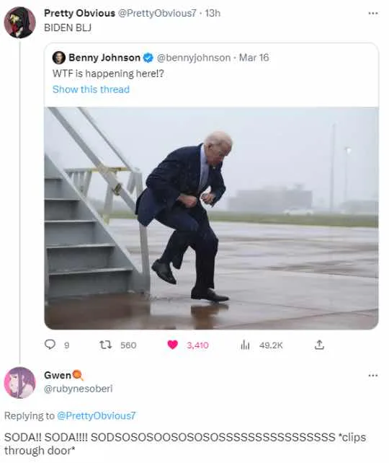The image size is (389, 463).
Task: View analytics icon showing 49.2K views
Action: pyautogui.click(x=245, y=345)
